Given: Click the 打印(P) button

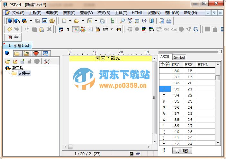Looking at the screenshot, I should [182, 151].
